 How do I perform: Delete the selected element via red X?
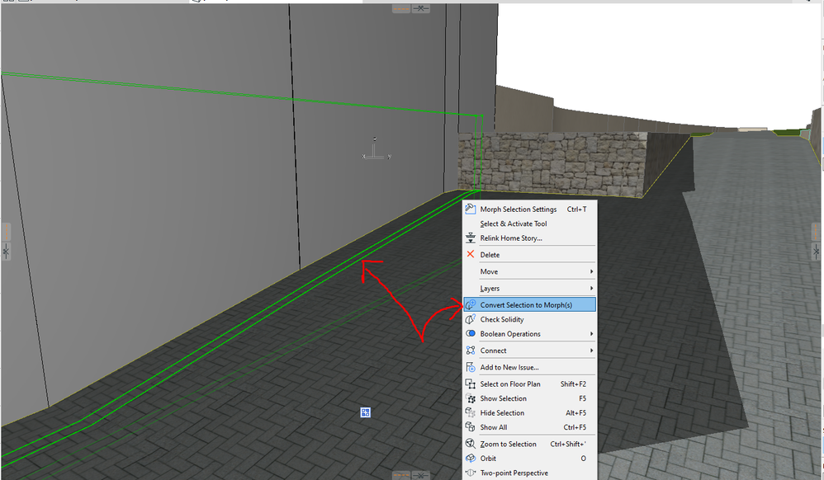click(x=530, y=255)
